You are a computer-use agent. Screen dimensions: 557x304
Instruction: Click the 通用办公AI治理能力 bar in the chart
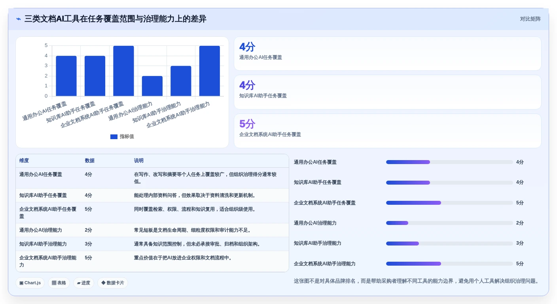tap(152, 86)
